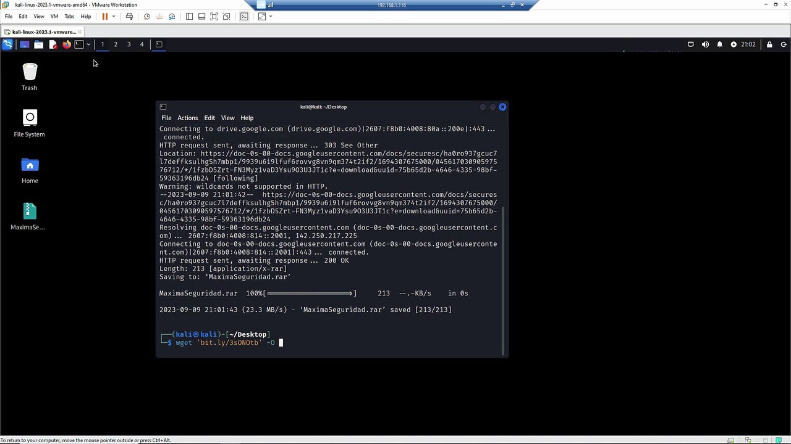This screenshot has height=444, width=791.
Task: Click the show desktop panel icon
Action: [x=25, y=44]
